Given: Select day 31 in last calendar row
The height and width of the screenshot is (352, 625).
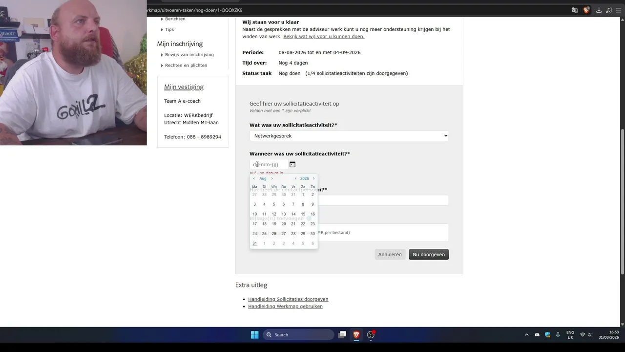Looking at the screenshot, I should pos(254,243).
